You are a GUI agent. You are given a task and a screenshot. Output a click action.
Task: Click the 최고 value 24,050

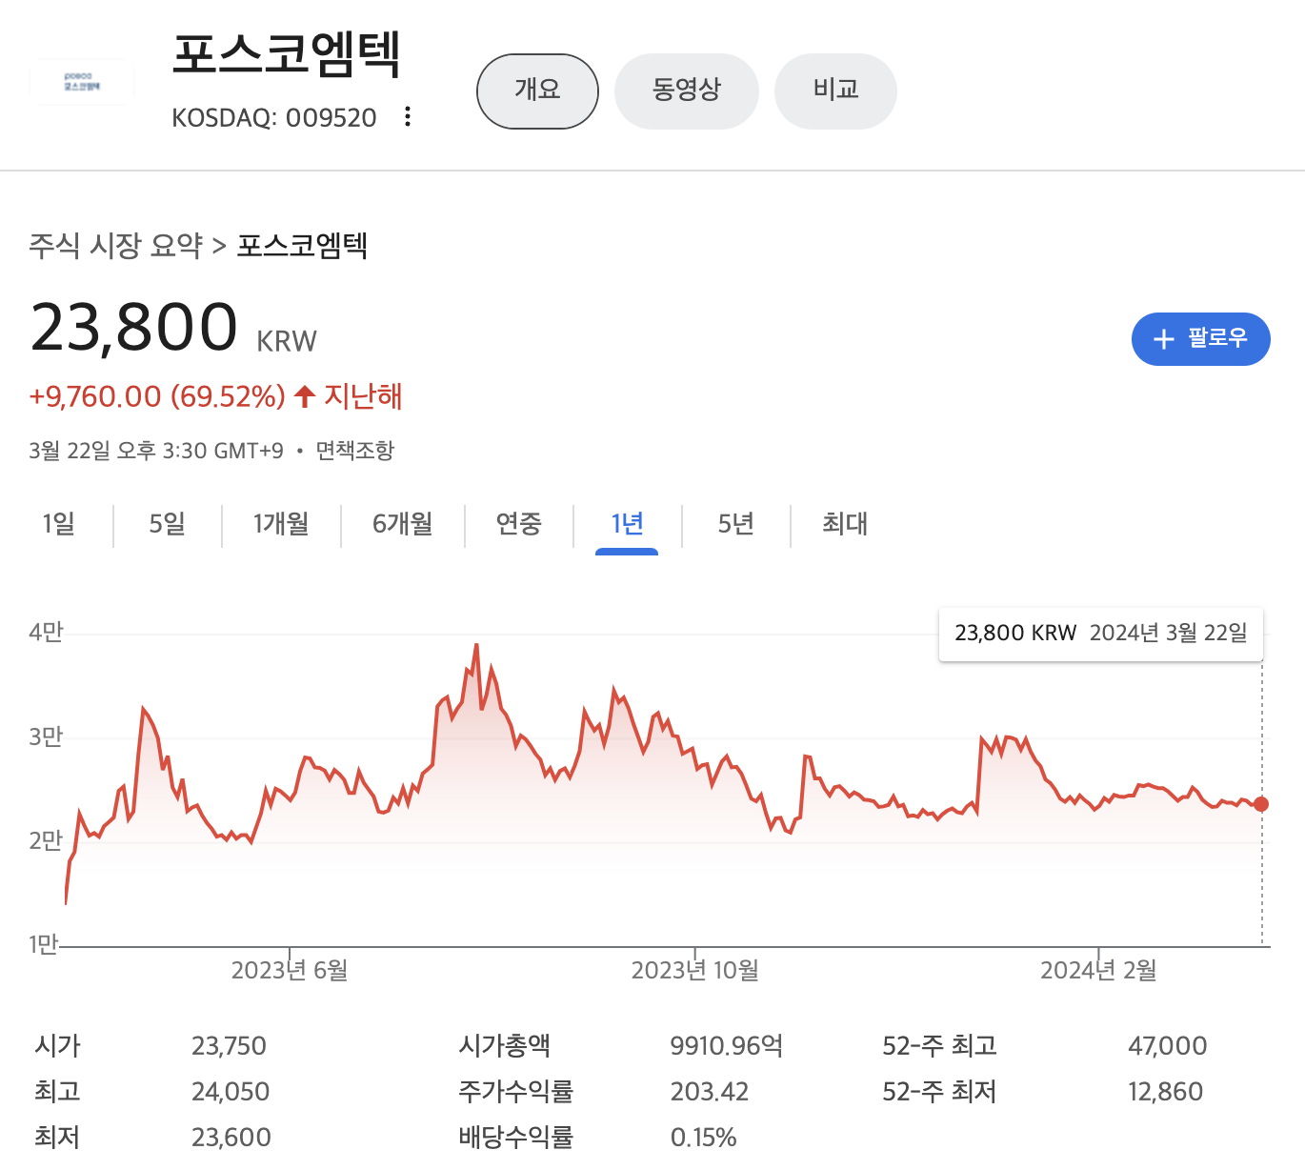pyautogui.click(x=231, y=1092)
